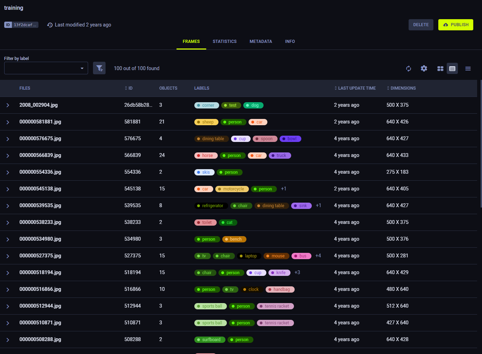Click the dataset ID badge 13f2dcaf
Image resolution: width=482 pixels, height=354 pixels.
[21, 24]
